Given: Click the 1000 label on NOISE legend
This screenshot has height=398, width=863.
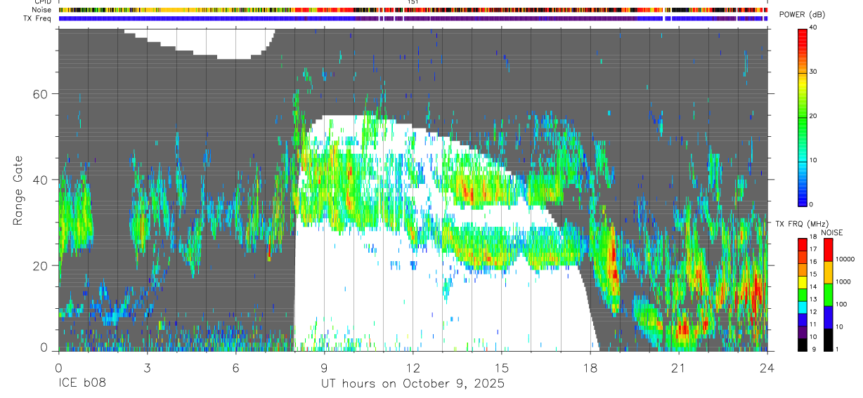Looking at the screenshot, I should (842, 281).
